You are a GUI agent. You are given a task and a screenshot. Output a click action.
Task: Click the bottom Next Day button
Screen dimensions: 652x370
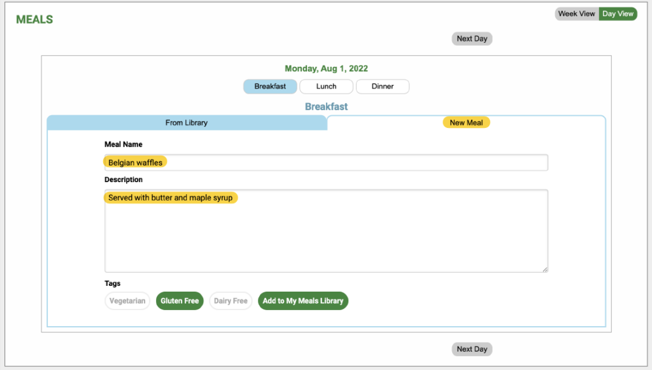(472, 349)
